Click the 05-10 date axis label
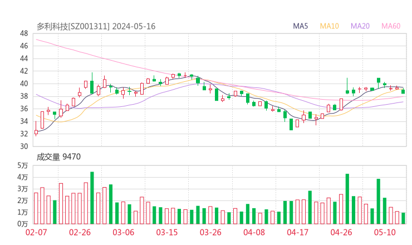Viewport: 412px width, 245px height. pyautogui.click(x=385, y=232)
